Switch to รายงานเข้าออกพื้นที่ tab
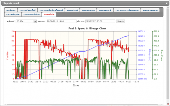The height and width of the screenshot is (106, 170). pyautogui.click(x=27, y=10)
